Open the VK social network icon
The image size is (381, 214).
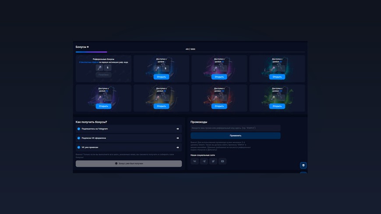(194, 161)
